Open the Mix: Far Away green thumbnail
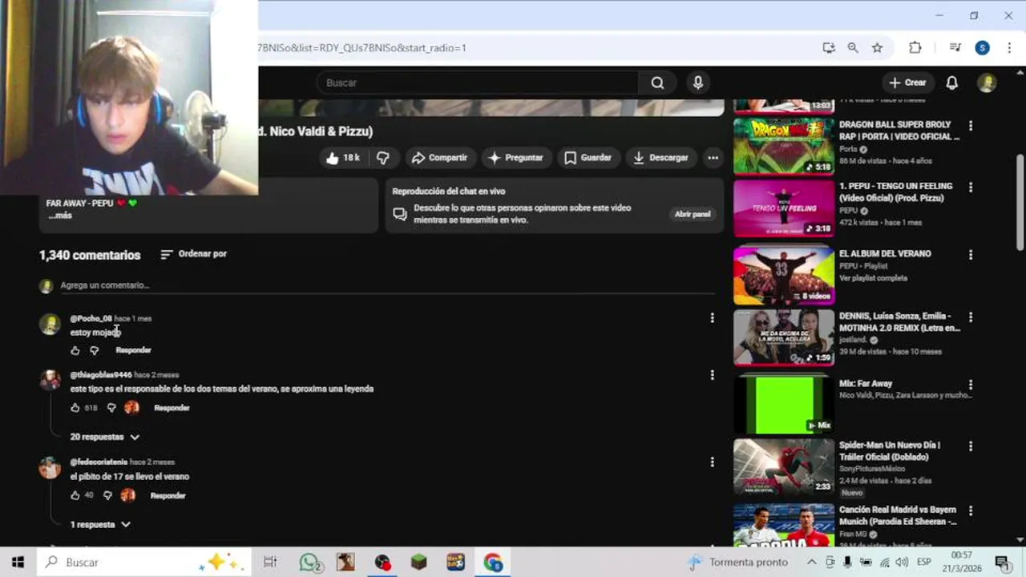 tap(784, 405)
